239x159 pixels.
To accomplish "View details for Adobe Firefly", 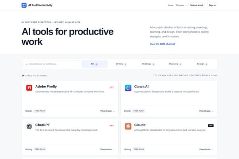I will pos(107,111).
